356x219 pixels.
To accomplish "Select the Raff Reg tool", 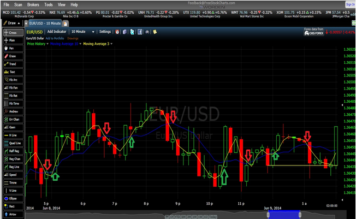I will click(14, 151).
